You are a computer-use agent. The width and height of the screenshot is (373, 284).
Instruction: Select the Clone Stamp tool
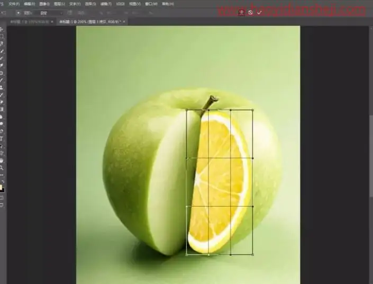(2, 87)
